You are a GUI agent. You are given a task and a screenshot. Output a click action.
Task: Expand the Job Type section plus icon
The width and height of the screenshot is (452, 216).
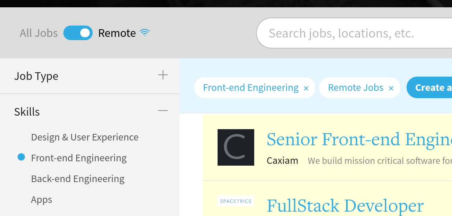click(163, 75)
